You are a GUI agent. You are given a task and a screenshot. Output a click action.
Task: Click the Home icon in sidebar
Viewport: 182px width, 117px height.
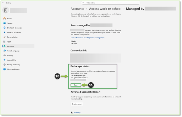(x=5, y=19)
